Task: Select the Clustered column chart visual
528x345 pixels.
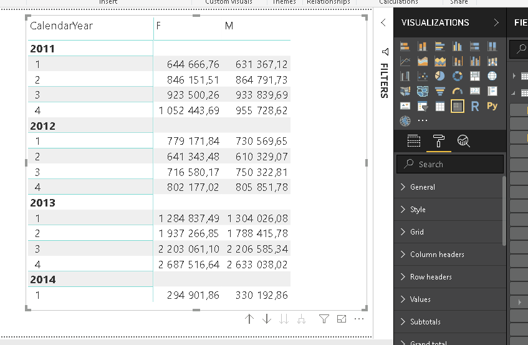Action: point(458,46)
